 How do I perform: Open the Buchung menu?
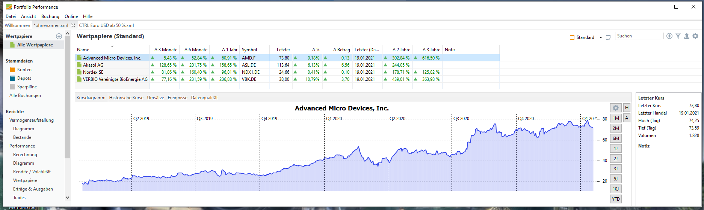(x=50, y=16)
